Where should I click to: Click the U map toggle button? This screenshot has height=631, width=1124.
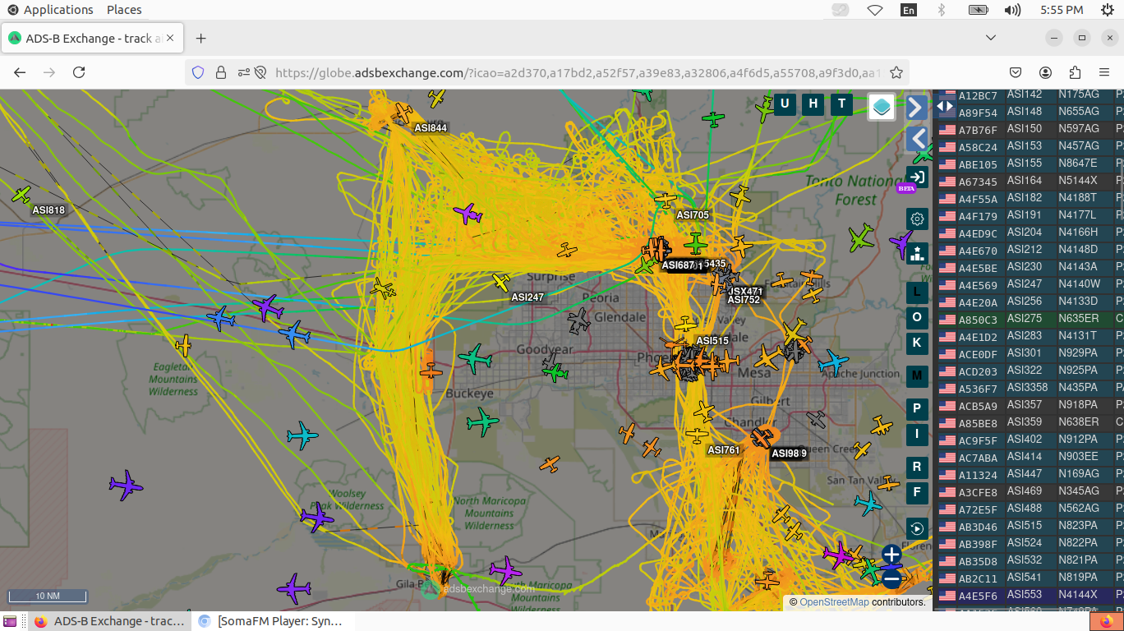785,104
